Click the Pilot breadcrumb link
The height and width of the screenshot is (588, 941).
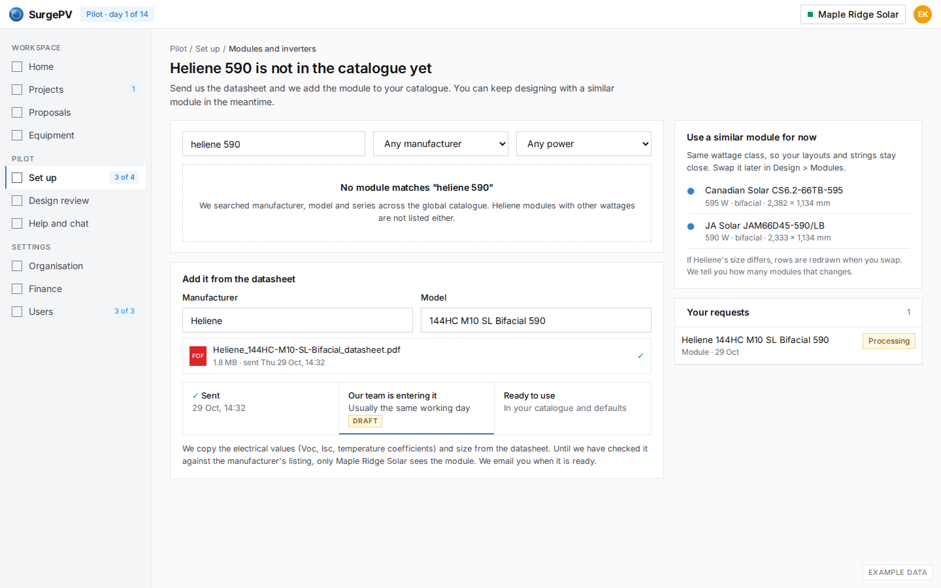pos(178,49)
